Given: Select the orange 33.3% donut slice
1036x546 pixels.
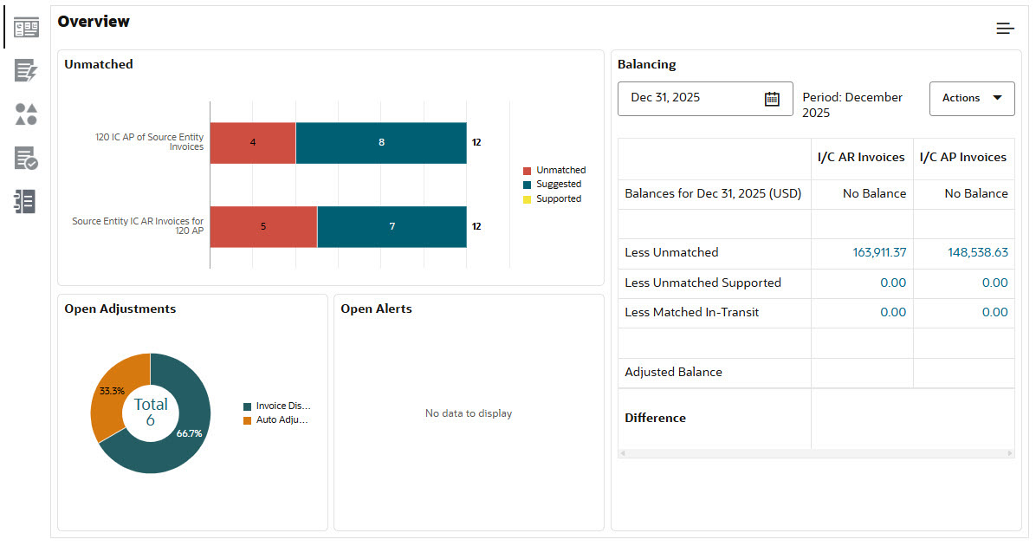Looking at the screenshot, I should (110, 392).
